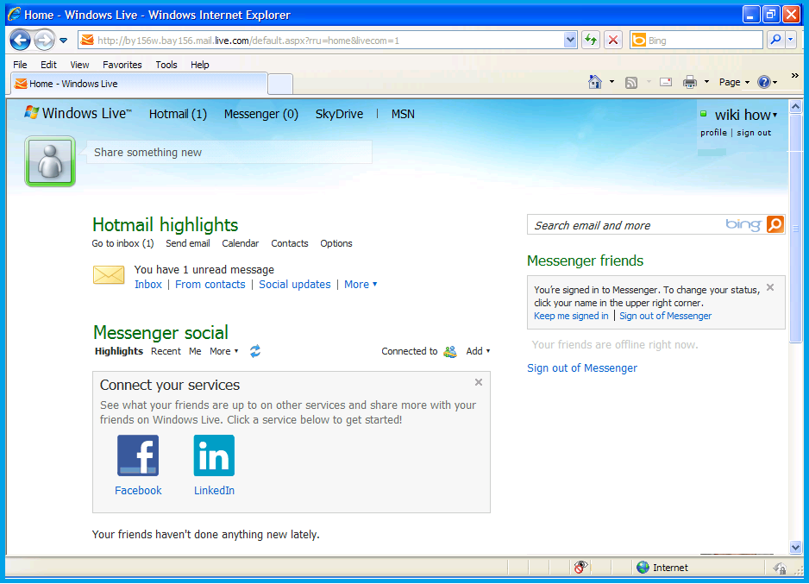Click the RSS feeds icon
Screen dimensions: 809x584
[631, 82]
